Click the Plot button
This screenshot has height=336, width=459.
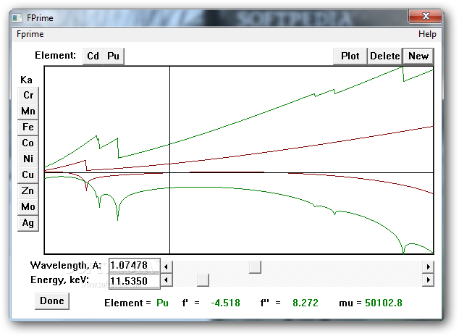coord(350,56)
